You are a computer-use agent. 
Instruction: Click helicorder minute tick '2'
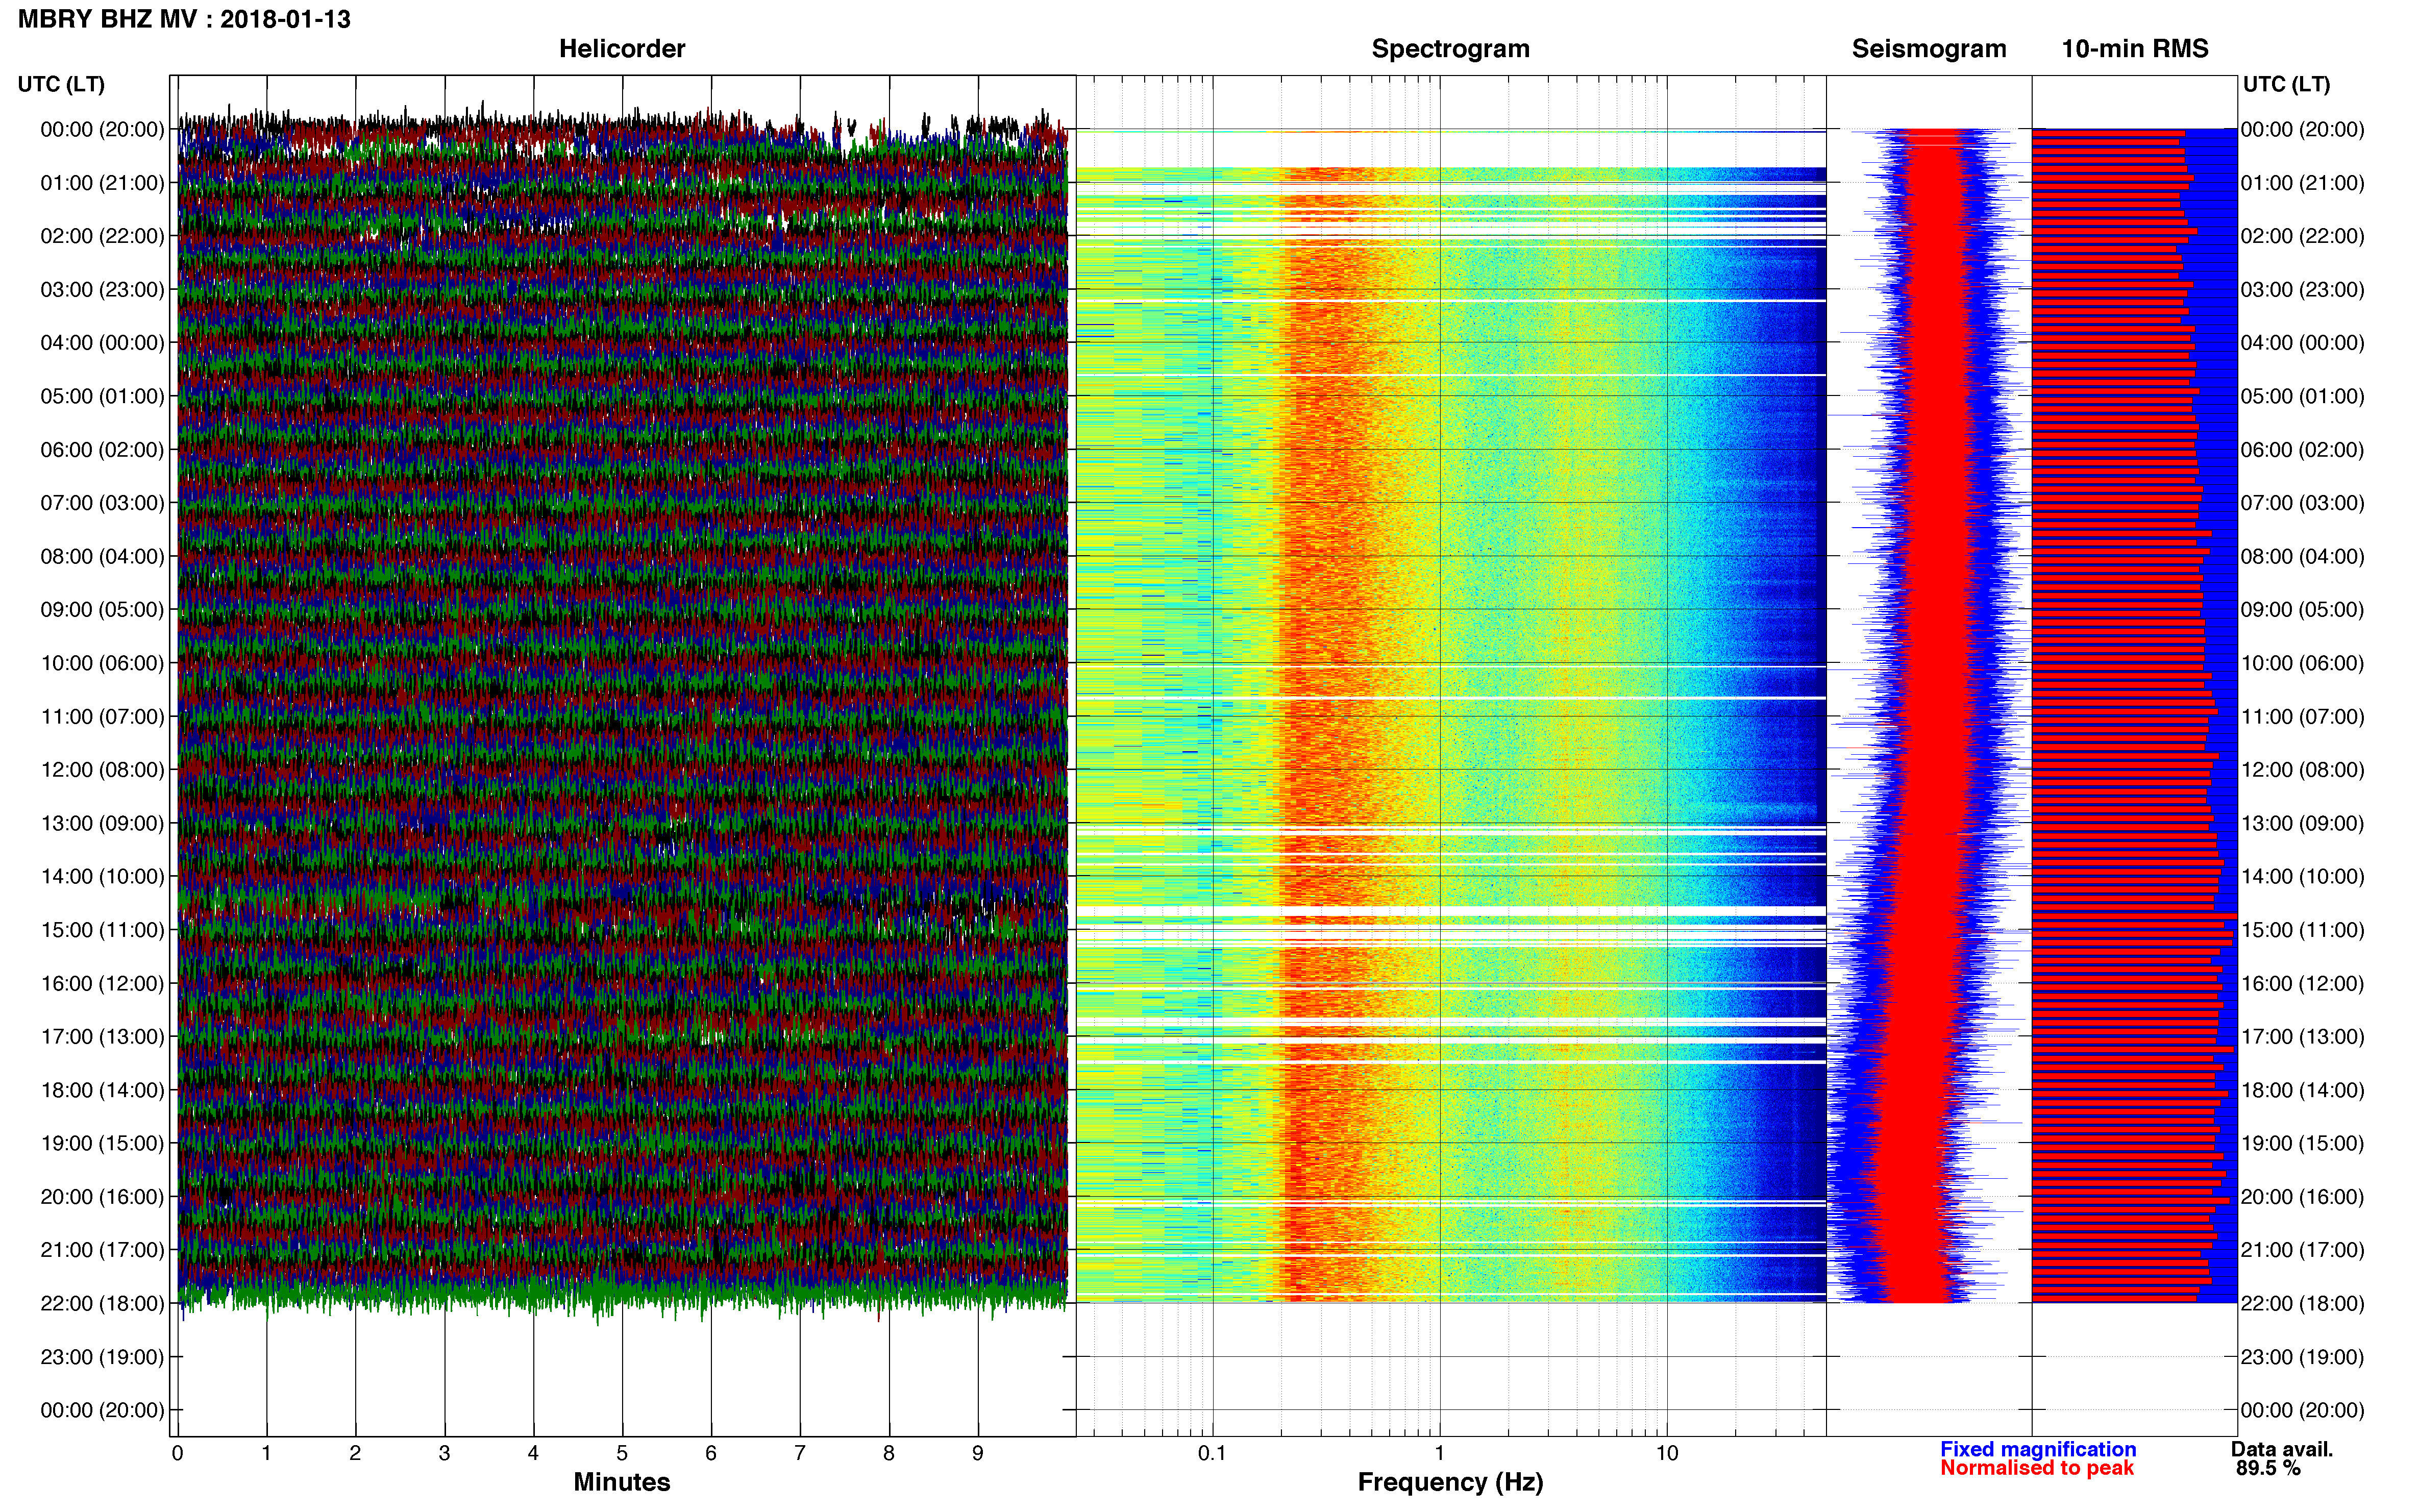(x=355, y=1453)
